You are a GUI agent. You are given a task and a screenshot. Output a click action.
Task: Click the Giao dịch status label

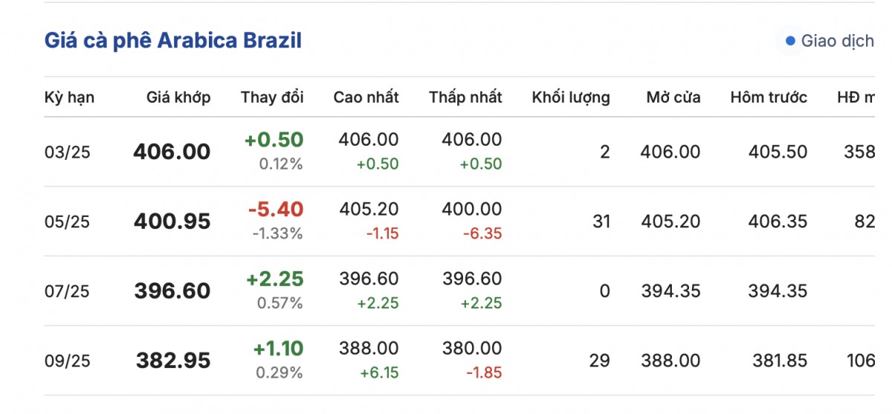(x=837, y=41)
